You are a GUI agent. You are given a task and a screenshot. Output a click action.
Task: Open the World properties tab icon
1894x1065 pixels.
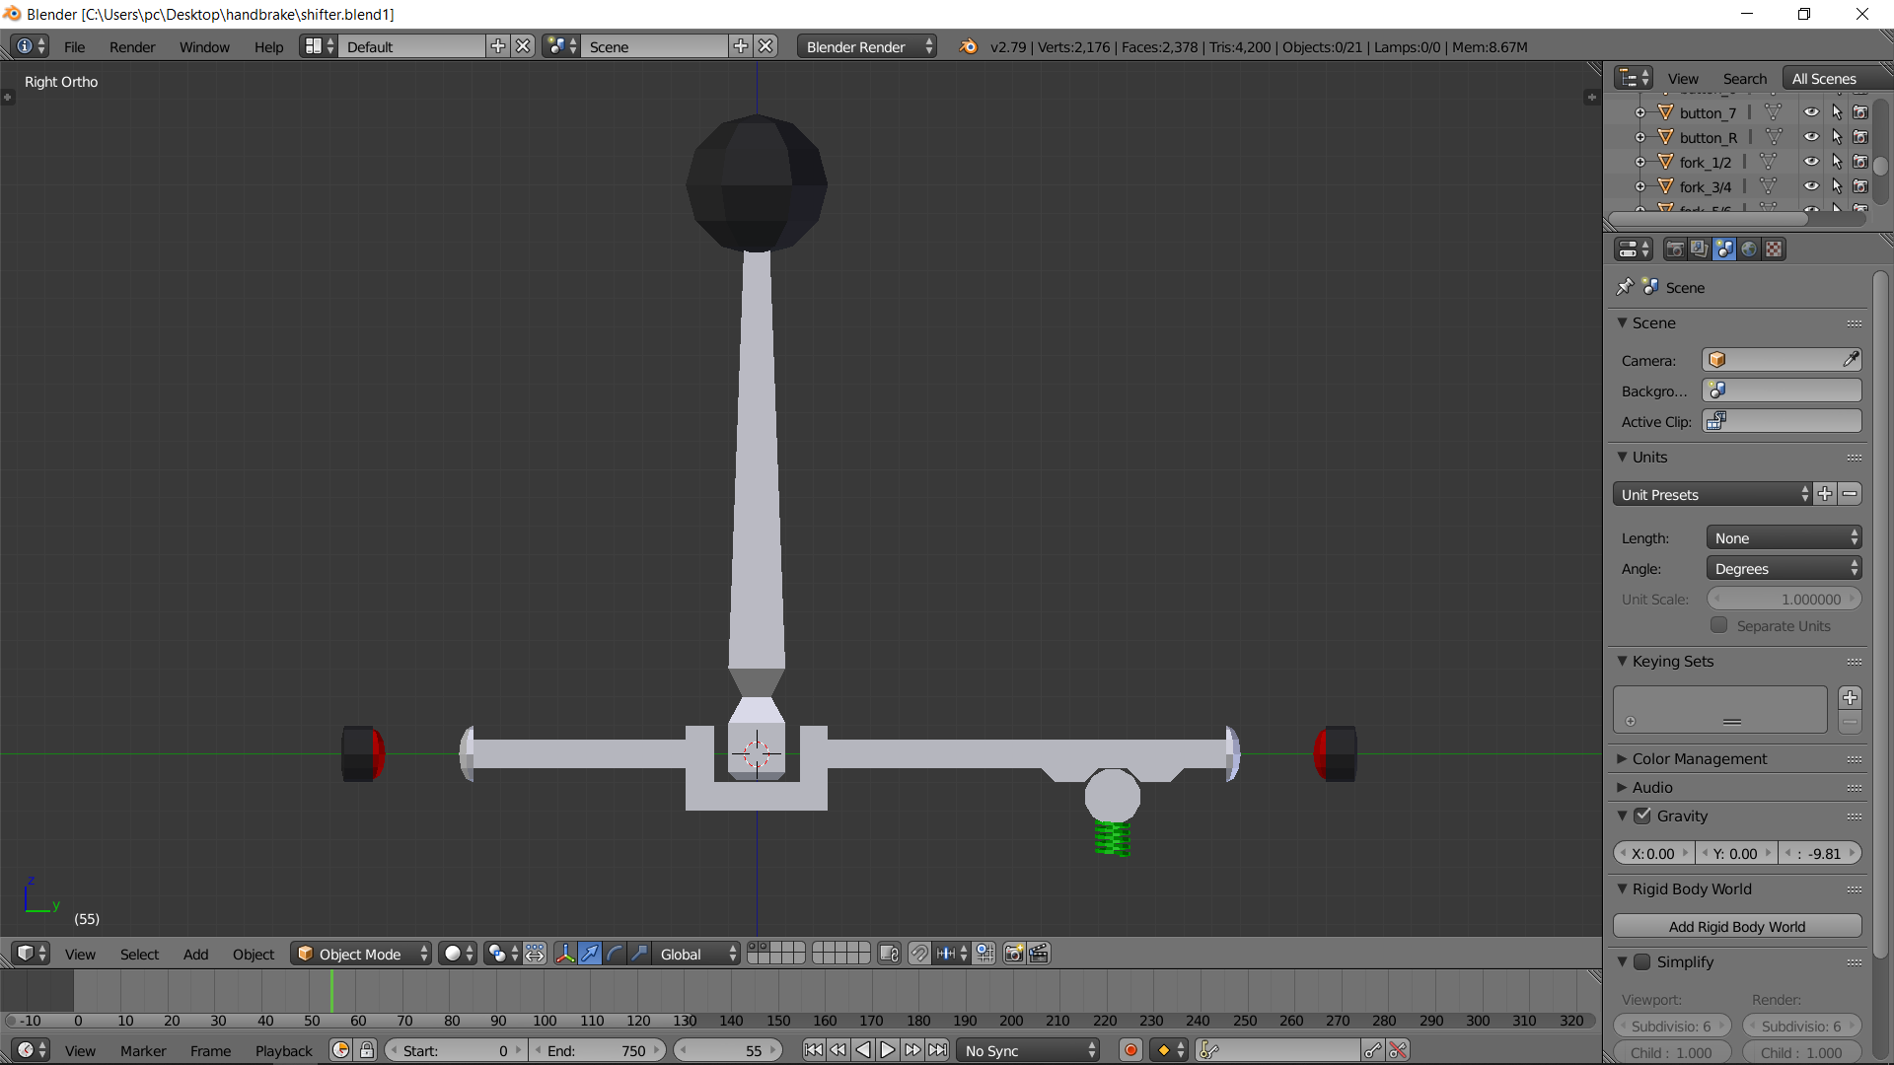(1749, 249)
